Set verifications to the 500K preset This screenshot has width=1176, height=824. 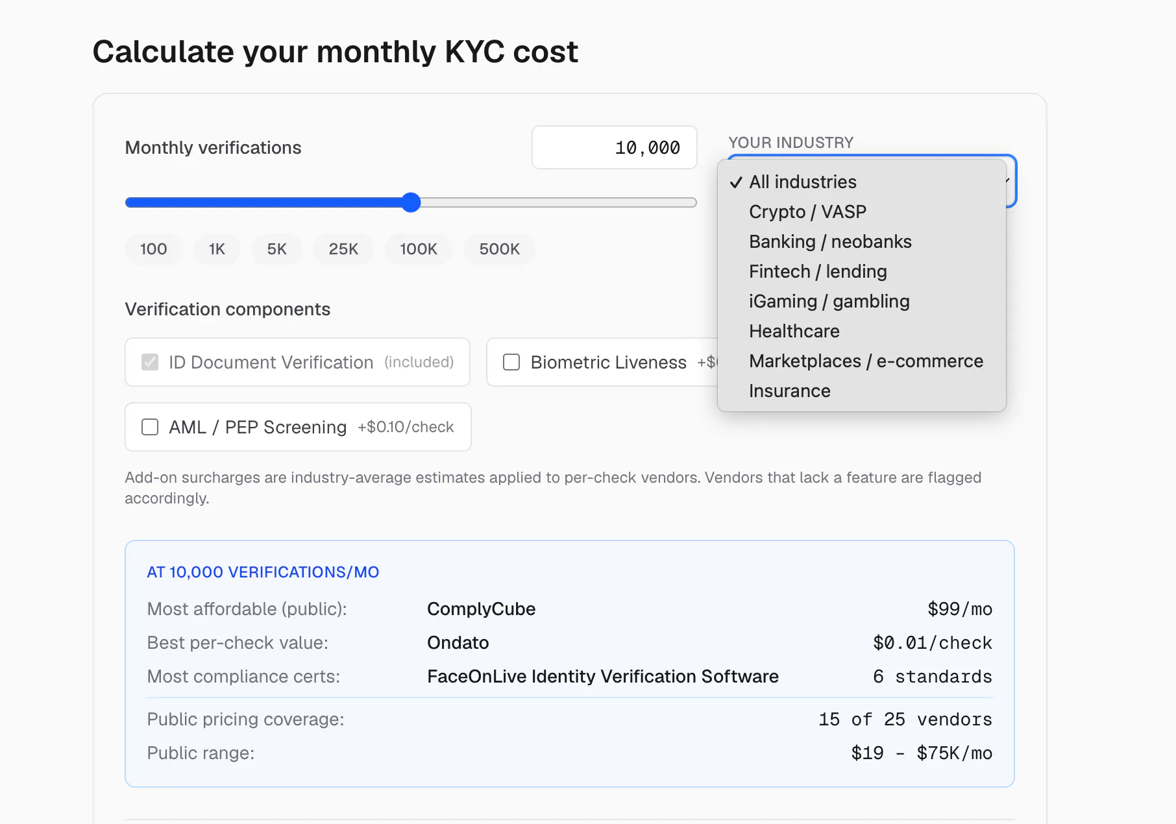(500, 249)
